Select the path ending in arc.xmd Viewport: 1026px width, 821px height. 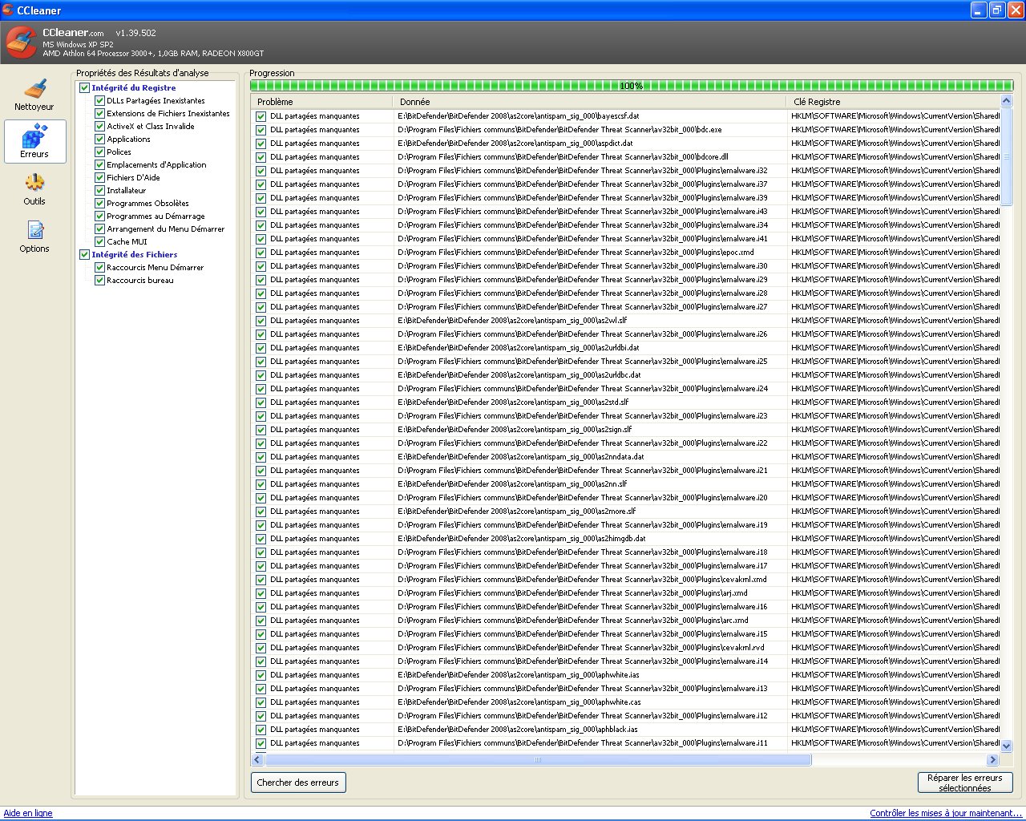(573, 621)
